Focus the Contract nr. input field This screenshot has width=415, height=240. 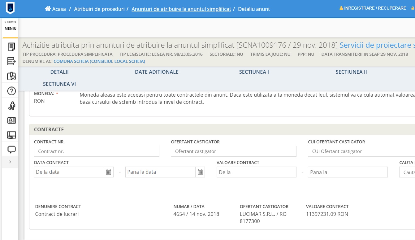[x=97, y=151]
